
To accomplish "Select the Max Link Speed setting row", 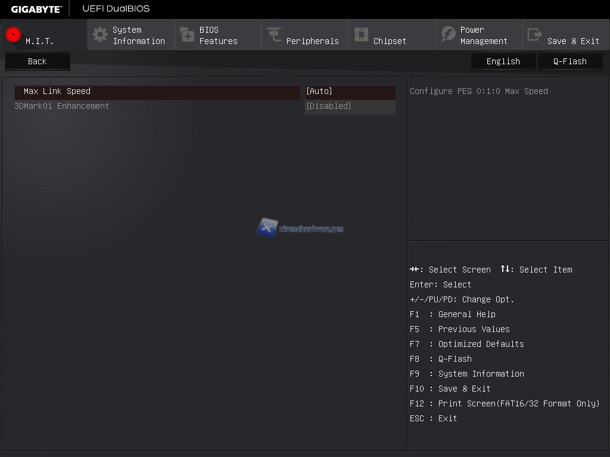I will [x=157, y=92].
